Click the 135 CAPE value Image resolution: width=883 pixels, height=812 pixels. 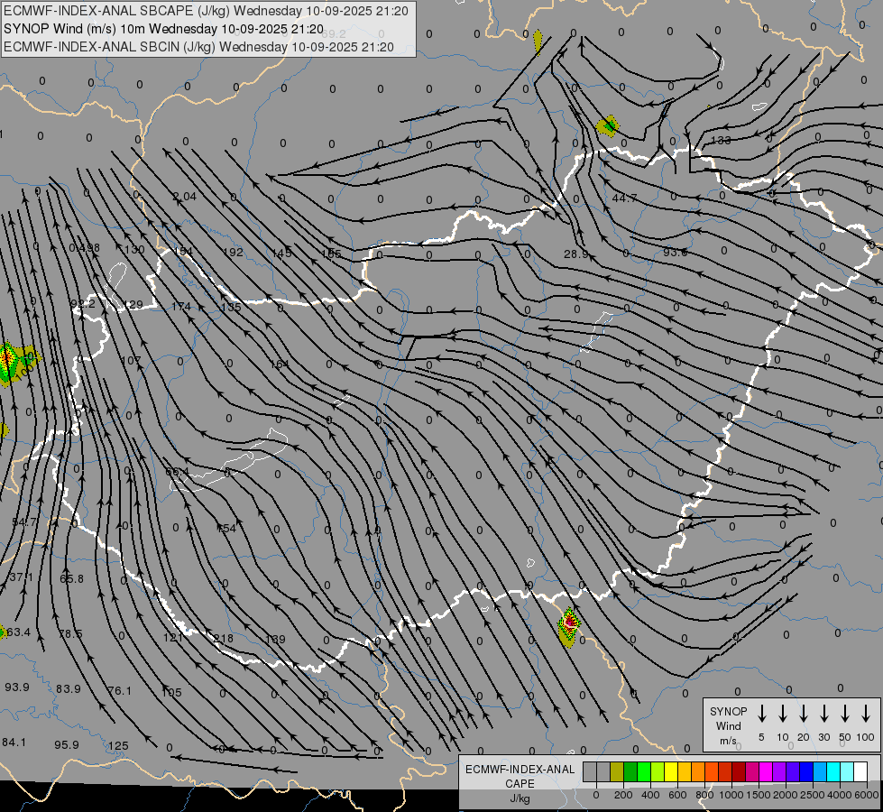(x=232, y=307)
